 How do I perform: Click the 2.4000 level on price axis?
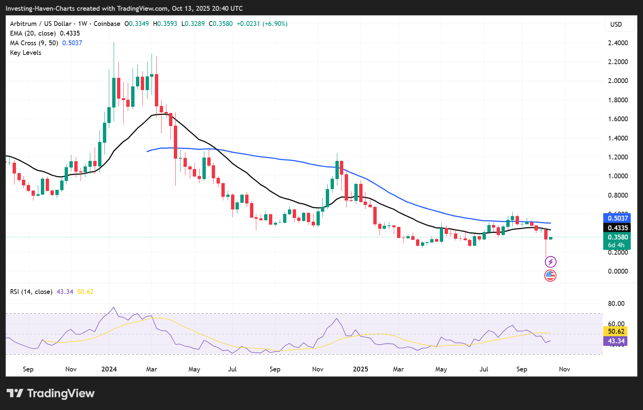[x=618, y=43]
